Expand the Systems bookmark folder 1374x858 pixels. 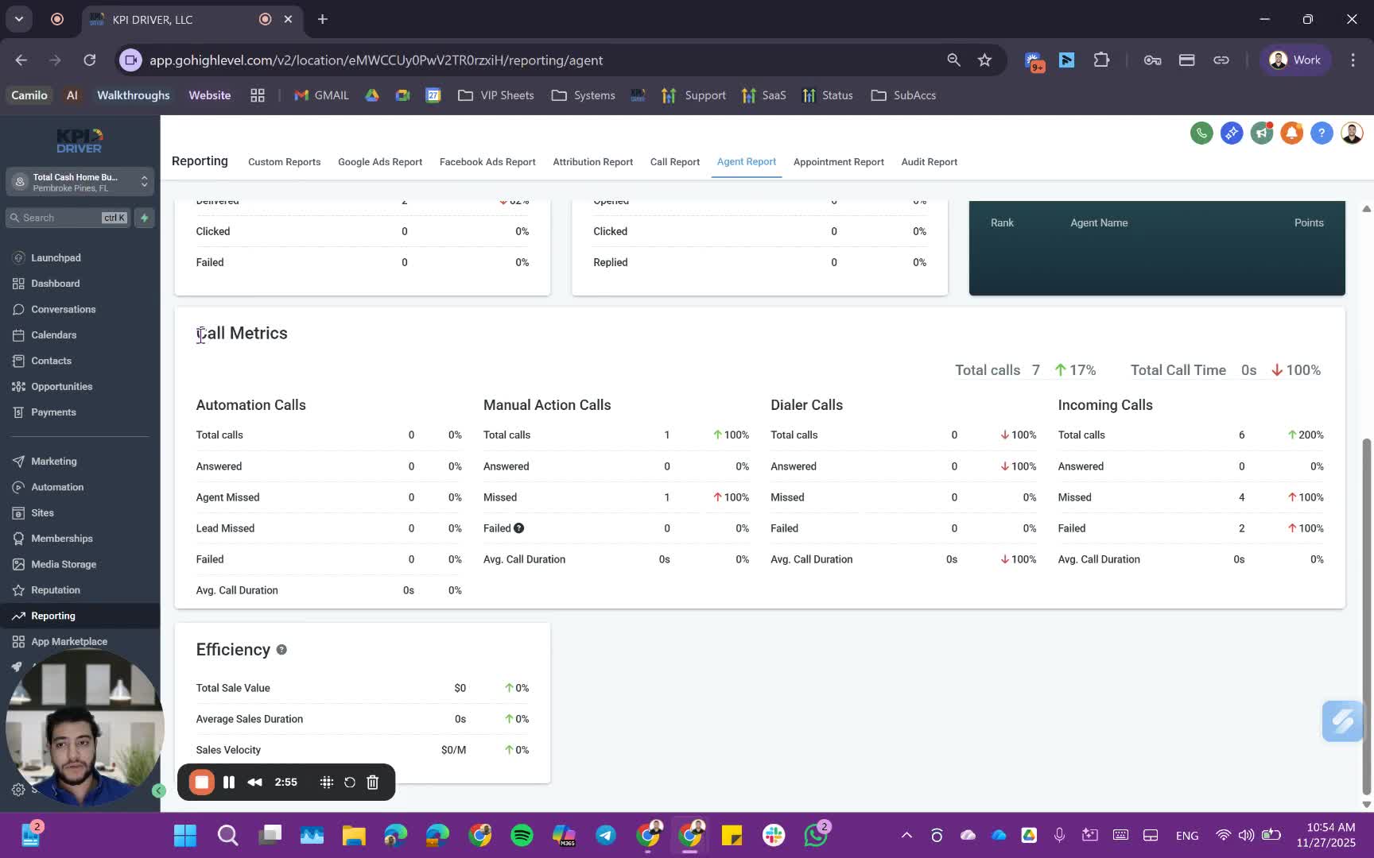point(584,95)
